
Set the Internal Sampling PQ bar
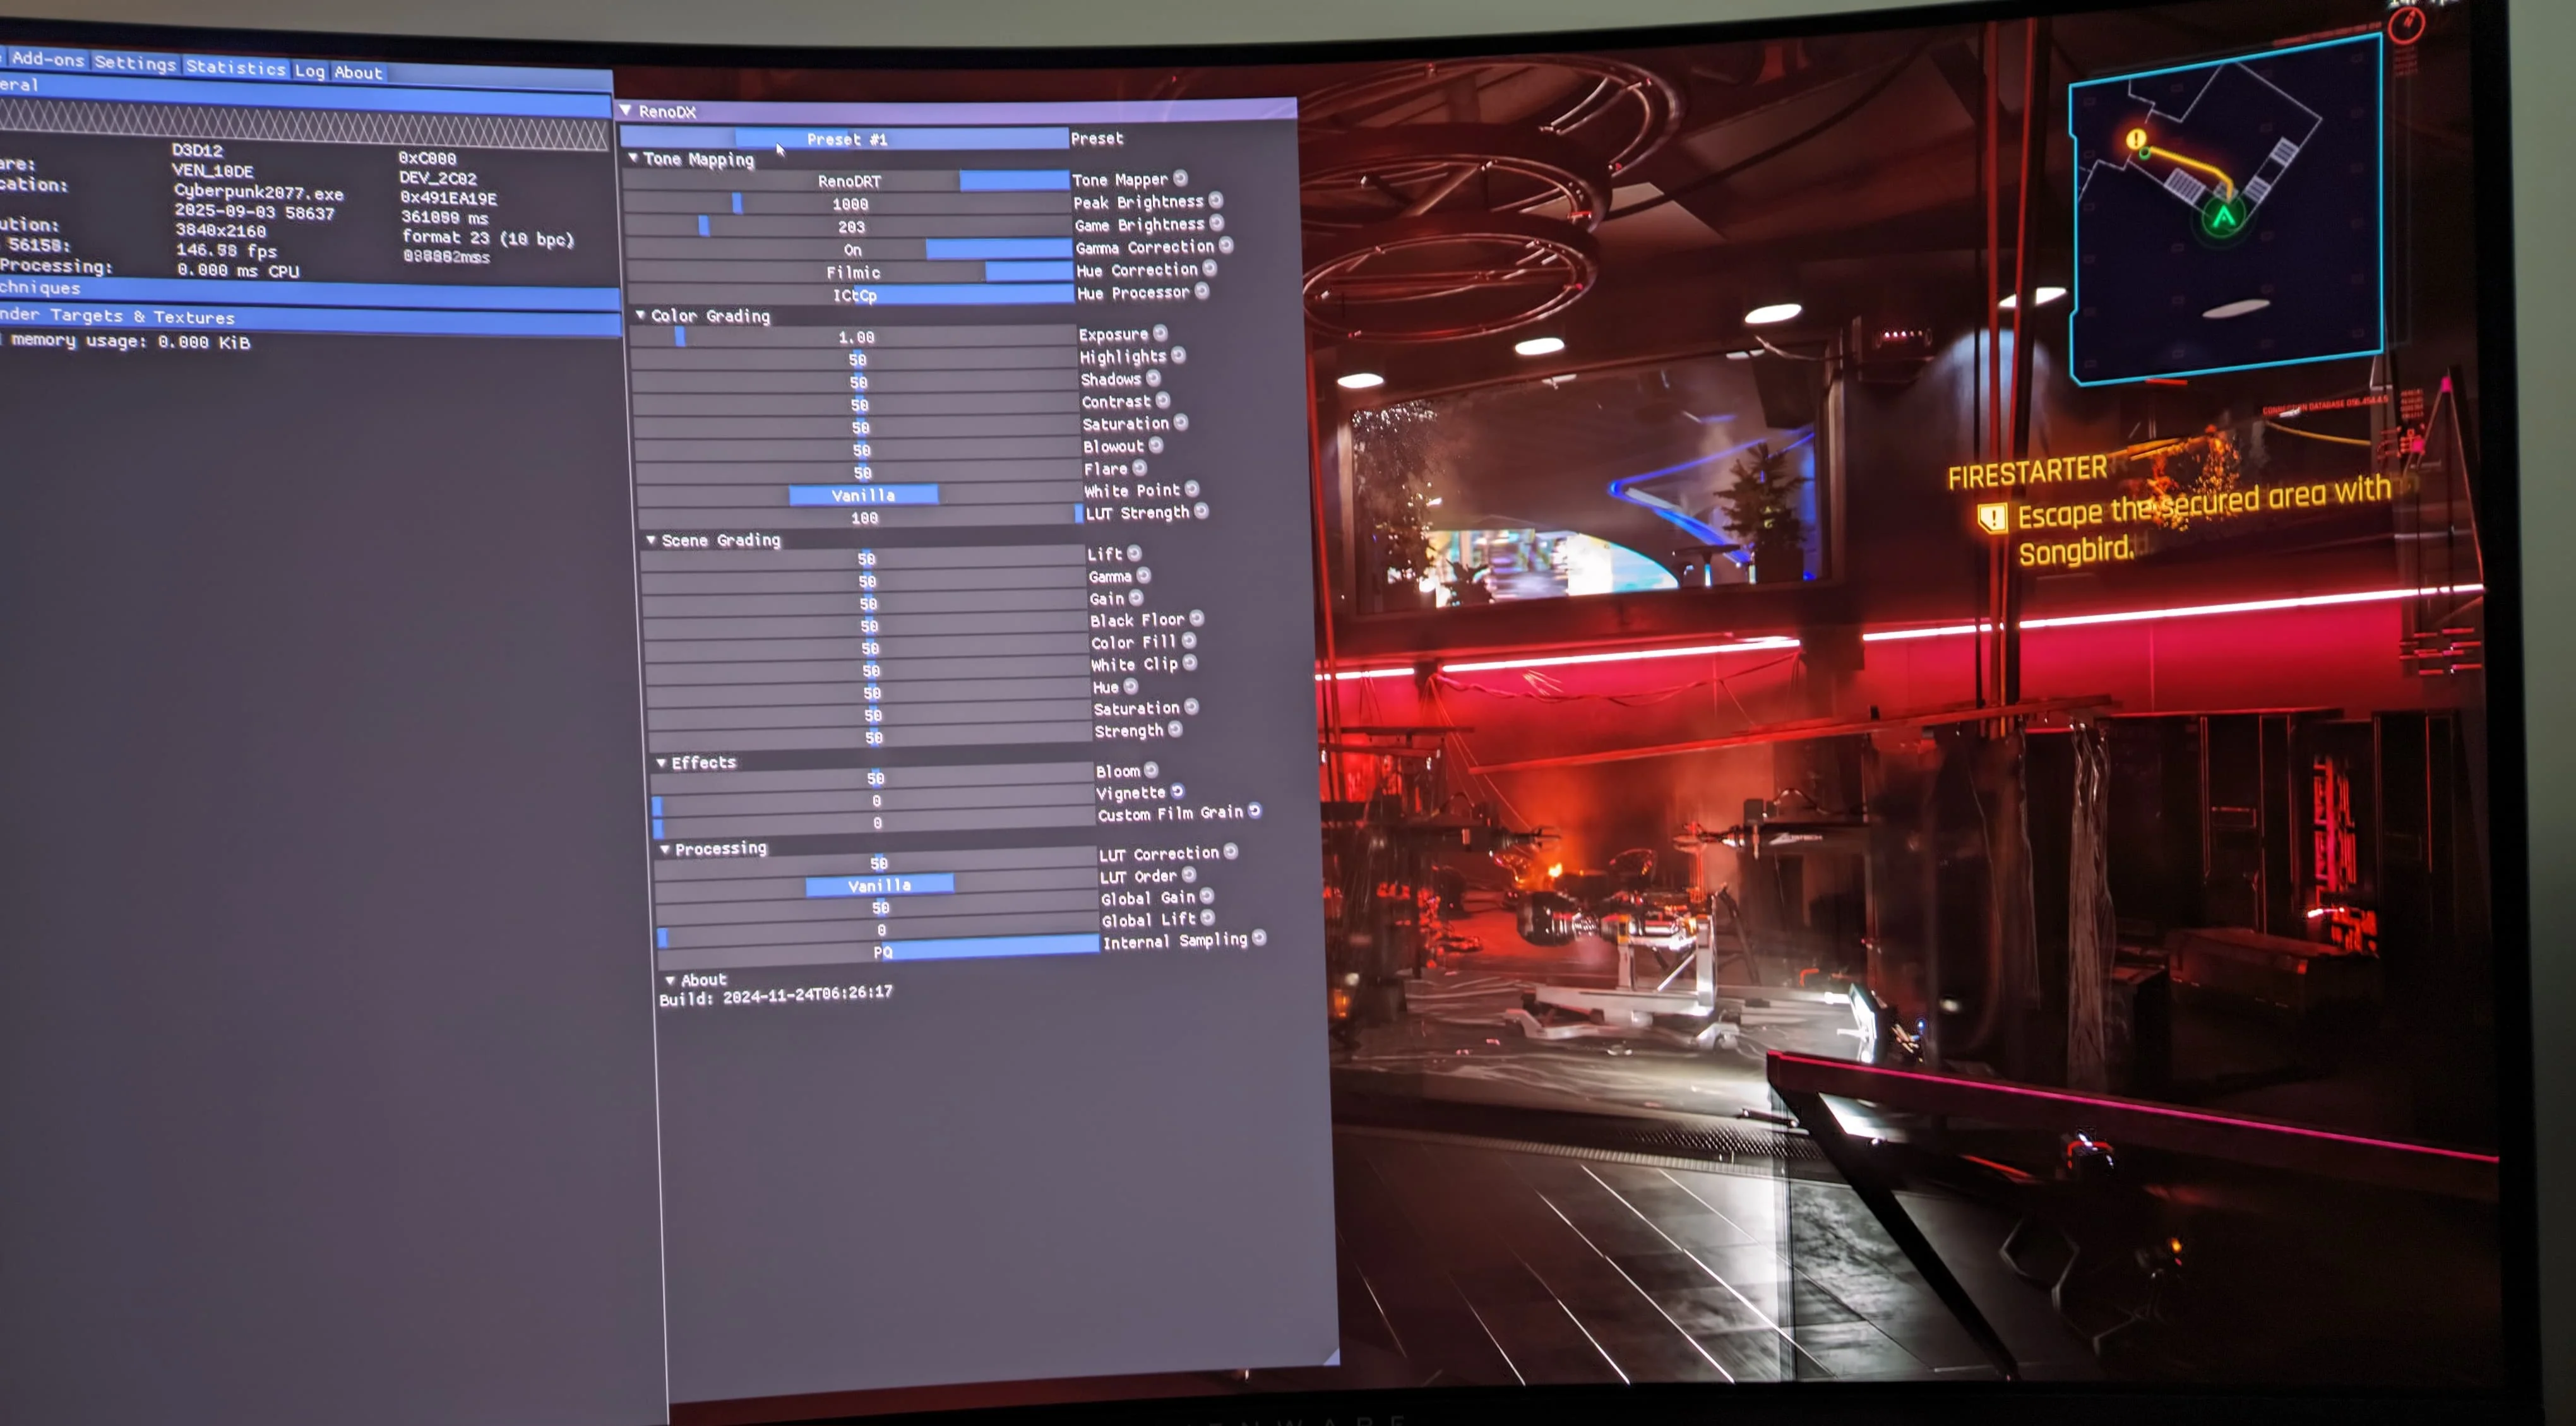[877, 951]
